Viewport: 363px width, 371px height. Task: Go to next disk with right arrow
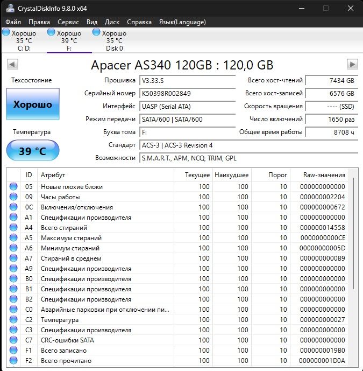pyautogui.click(x=352, y=65)
